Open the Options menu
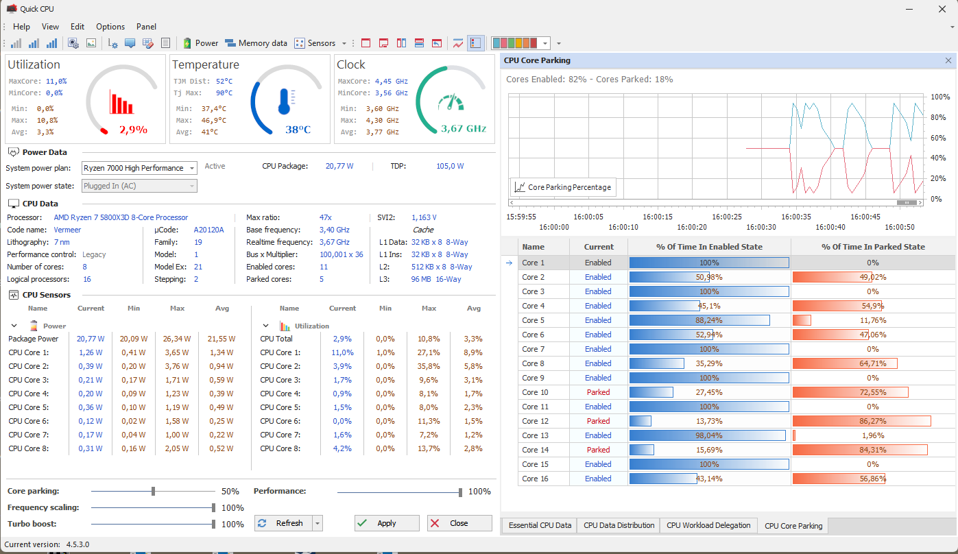 pos(110,27)
